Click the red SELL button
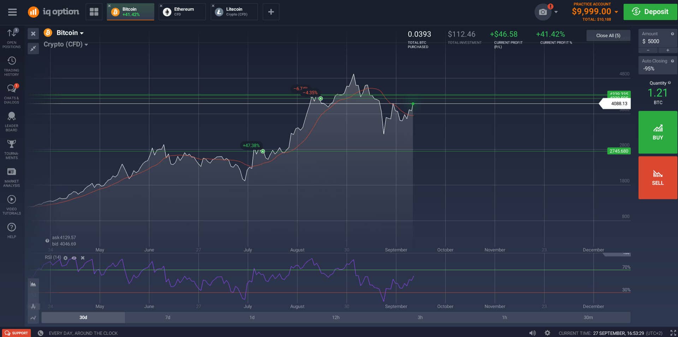 coord(658,178)
